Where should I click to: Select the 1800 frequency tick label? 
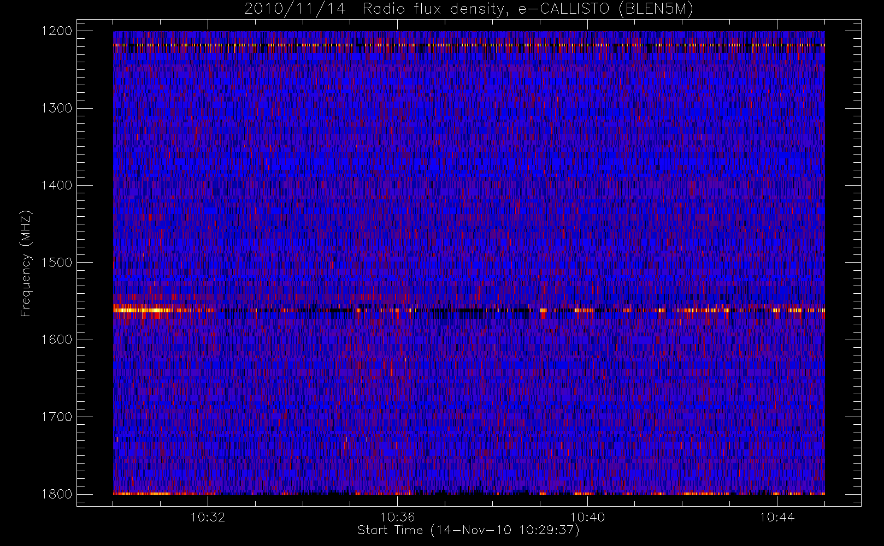(57, 494)
